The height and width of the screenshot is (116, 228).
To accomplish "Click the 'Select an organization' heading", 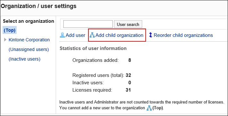I will point(28,21).
